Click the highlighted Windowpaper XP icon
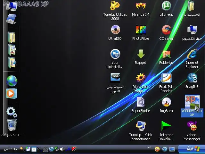The image size is (205, 154). click(x=192, y=106)
